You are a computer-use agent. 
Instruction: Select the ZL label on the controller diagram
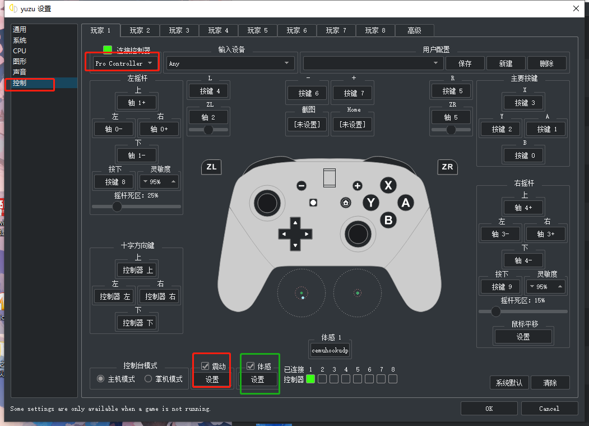(211, 167)
